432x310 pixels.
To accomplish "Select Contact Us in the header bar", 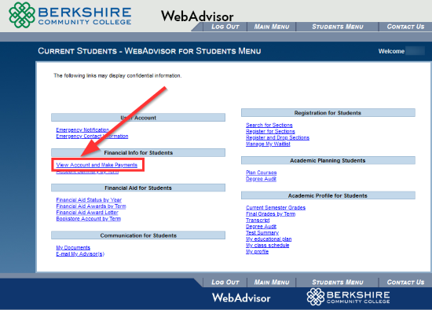I will [x=405, y=27].
